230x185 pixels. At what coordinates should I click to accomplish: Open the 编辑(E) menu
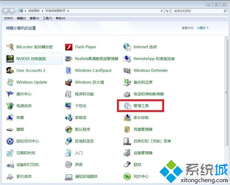[x=21, y=18]
